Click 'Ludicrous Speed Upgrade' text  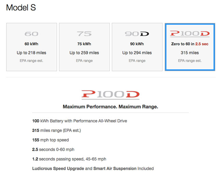pyautogui.click(x=58, y=168)
